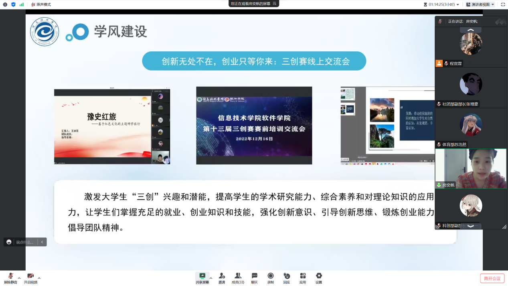Open the Reactions (回应) icon
This screenshot has height=286, width=508.
click(287, 278)
